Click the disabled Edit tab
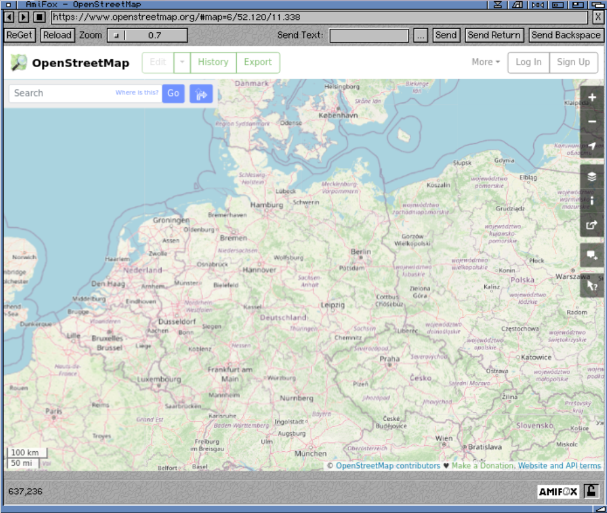The height and width of the screenshot is (513, 607). [x=158, y=62]
